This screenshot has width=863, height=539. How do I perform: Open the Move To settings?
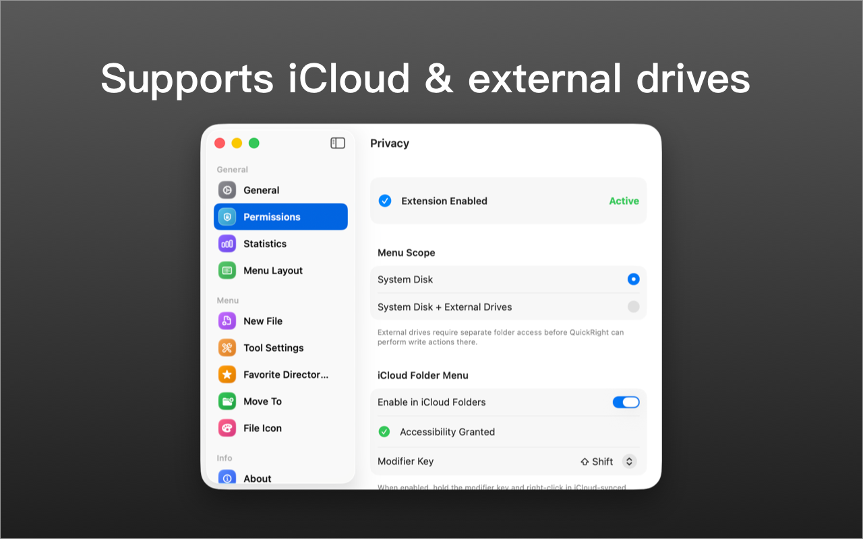[280, 402]
